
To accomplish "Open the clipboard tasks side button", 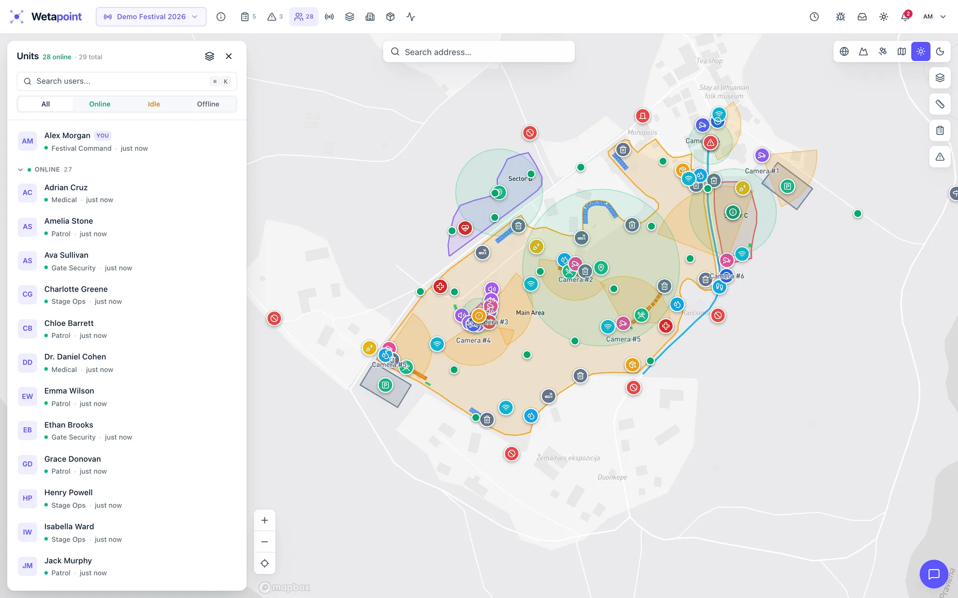I will (x=940, y=131).
